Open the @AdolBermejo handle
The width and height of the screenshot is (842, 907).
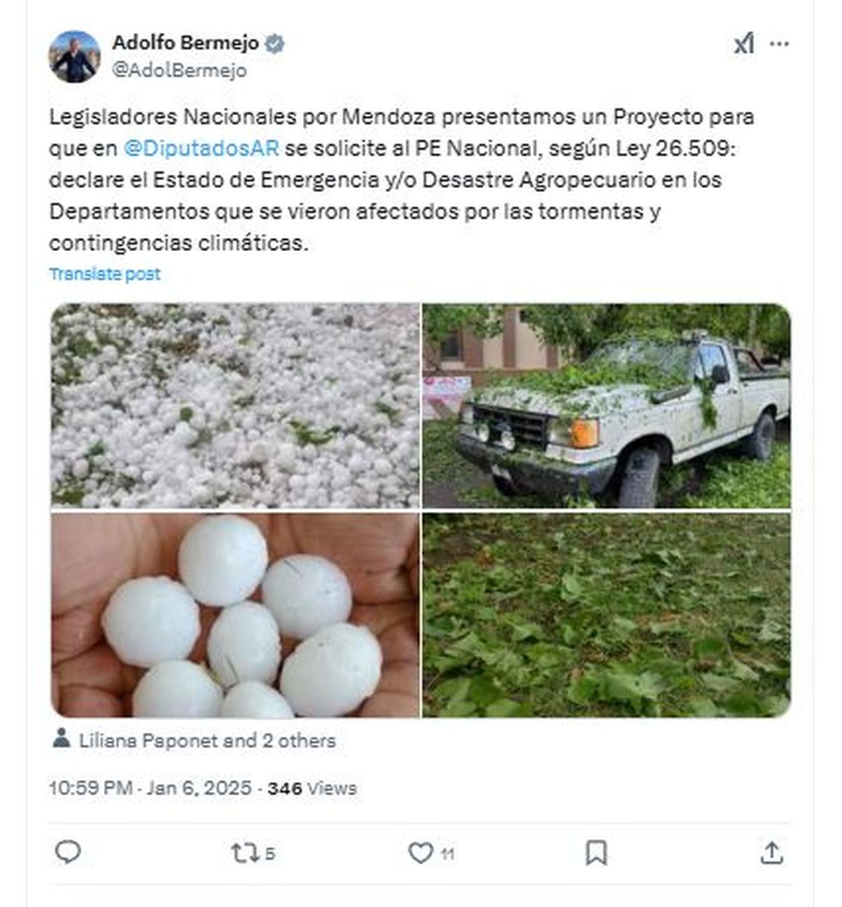tap(180, 71)
